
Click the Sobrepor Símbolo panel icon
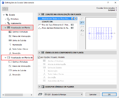43,87
